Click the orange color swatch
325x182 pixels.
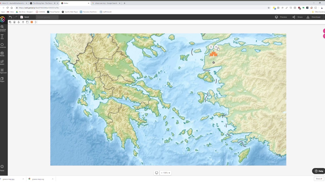[32, 22]
